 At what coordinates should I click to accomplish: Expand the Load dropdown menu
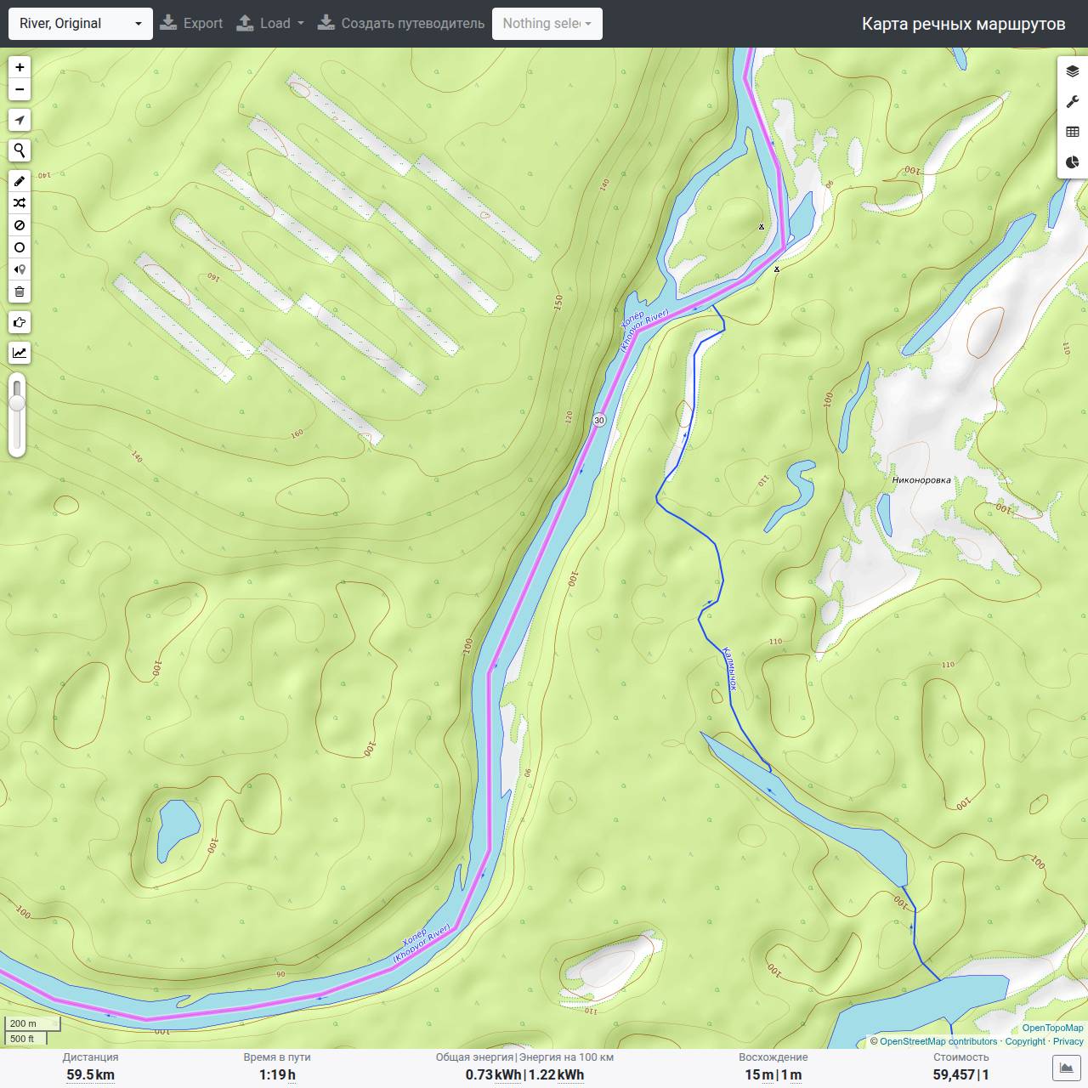coord(269,24)
